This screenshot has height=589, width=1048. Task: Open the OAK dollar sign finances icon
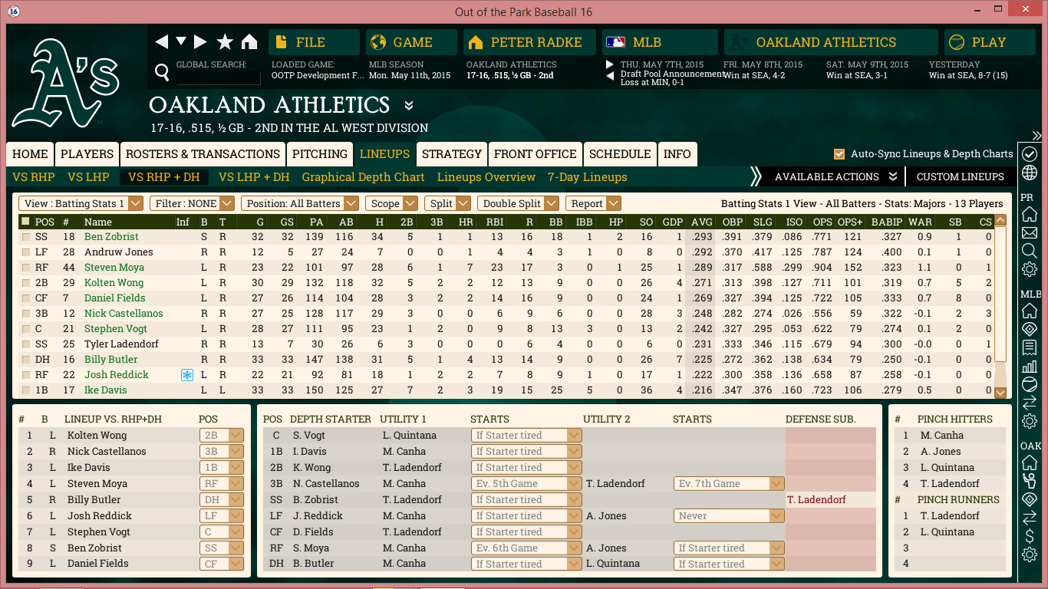click(x=1030, y=535)
